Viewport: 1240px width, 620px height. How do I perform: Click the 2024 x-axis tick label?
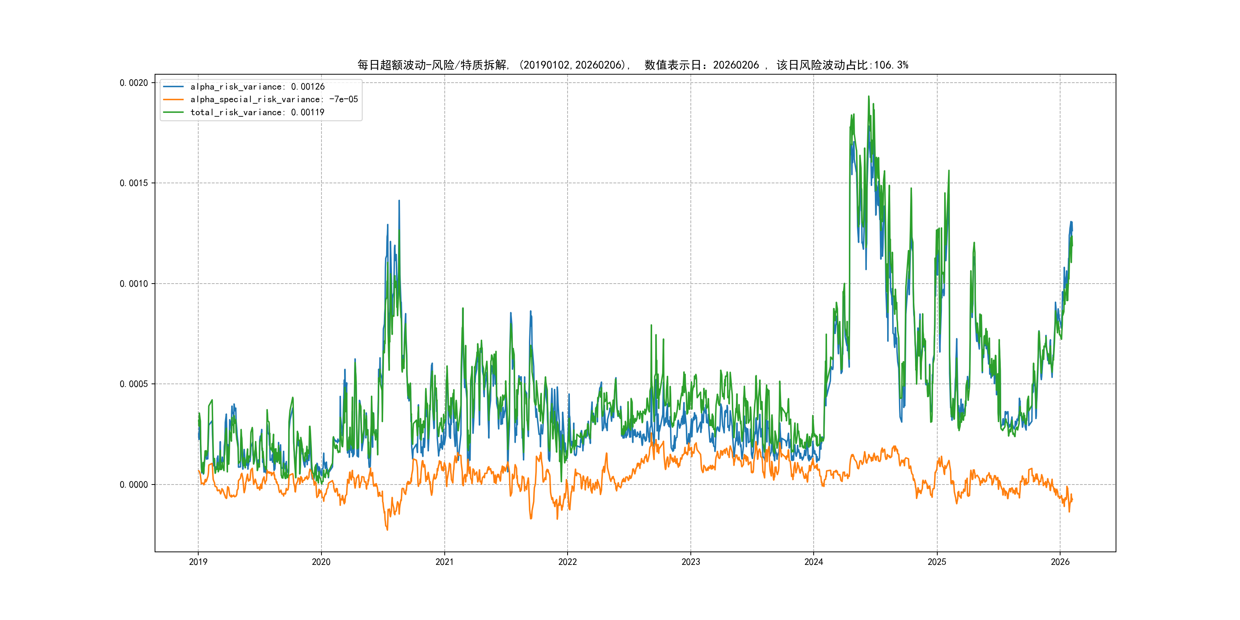[814, 562]
